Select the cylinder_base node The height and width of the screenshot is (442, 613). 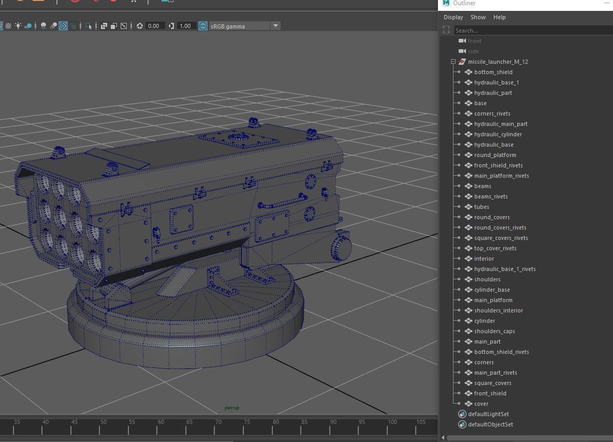click(492, 290)
